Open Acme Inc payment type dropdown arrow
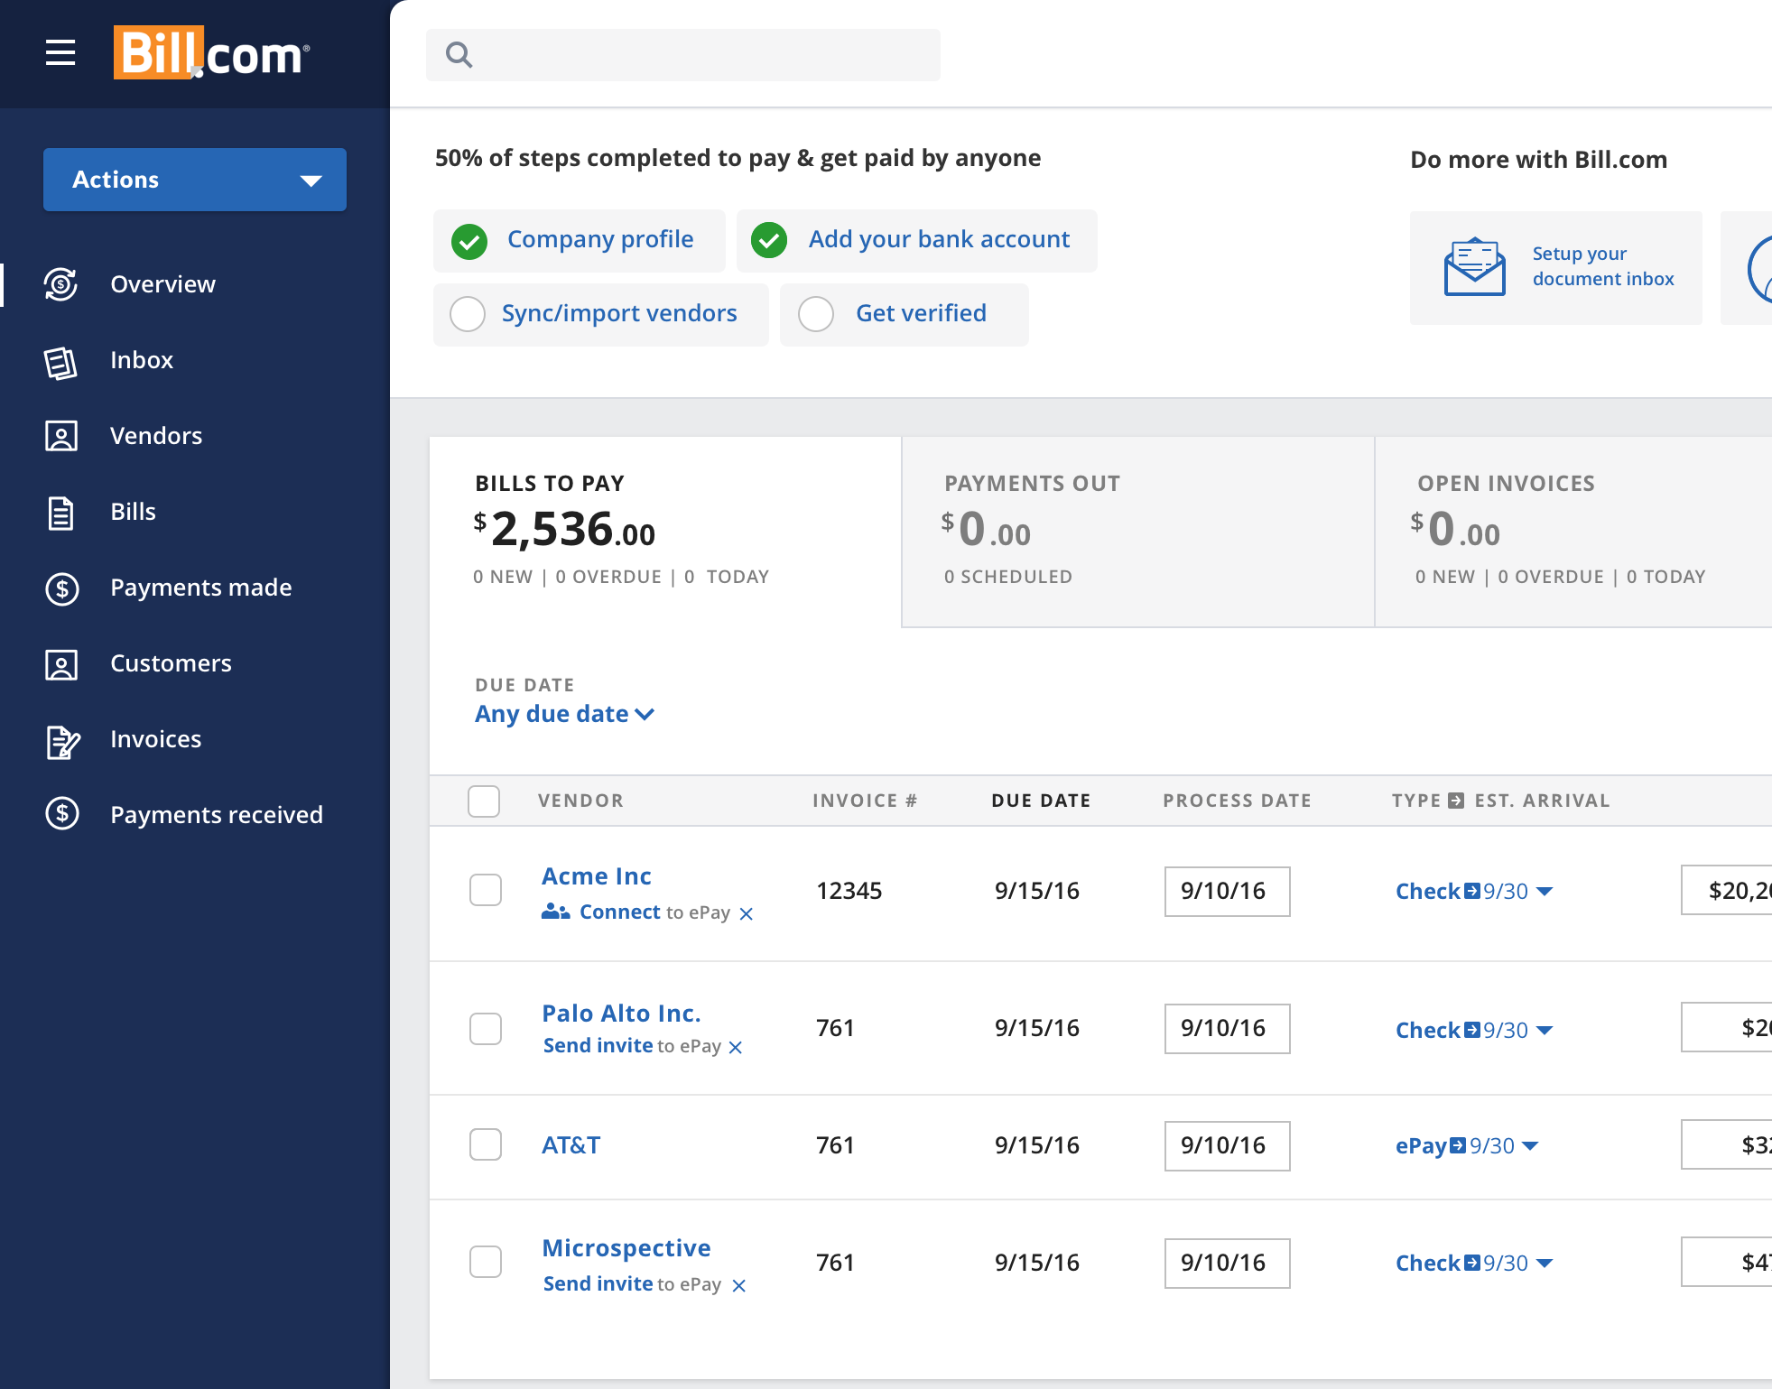 pyautogui.click(x=1545, y=892)
